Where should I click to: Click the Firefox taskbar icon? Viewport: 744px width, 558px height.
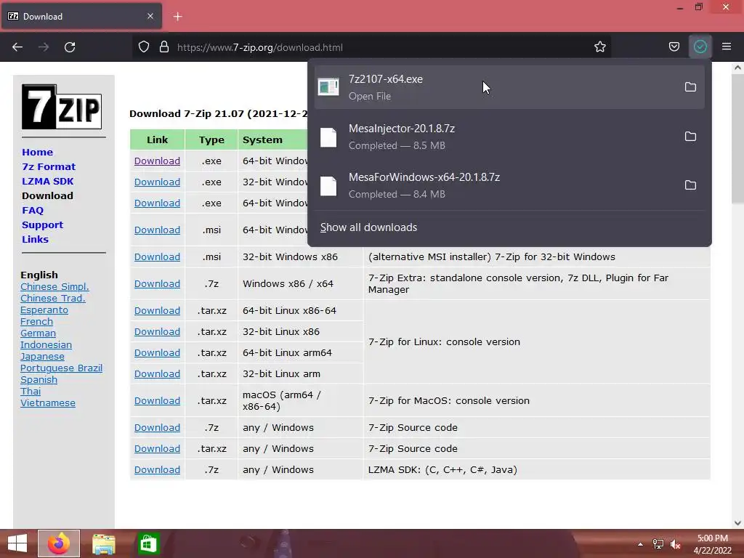(x=59, y=543)
